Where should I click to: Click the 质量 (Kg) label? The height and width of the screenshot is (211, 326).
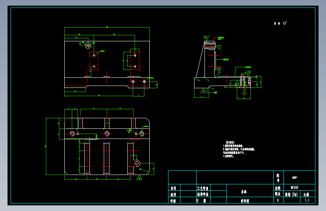[x=291, y=194]
